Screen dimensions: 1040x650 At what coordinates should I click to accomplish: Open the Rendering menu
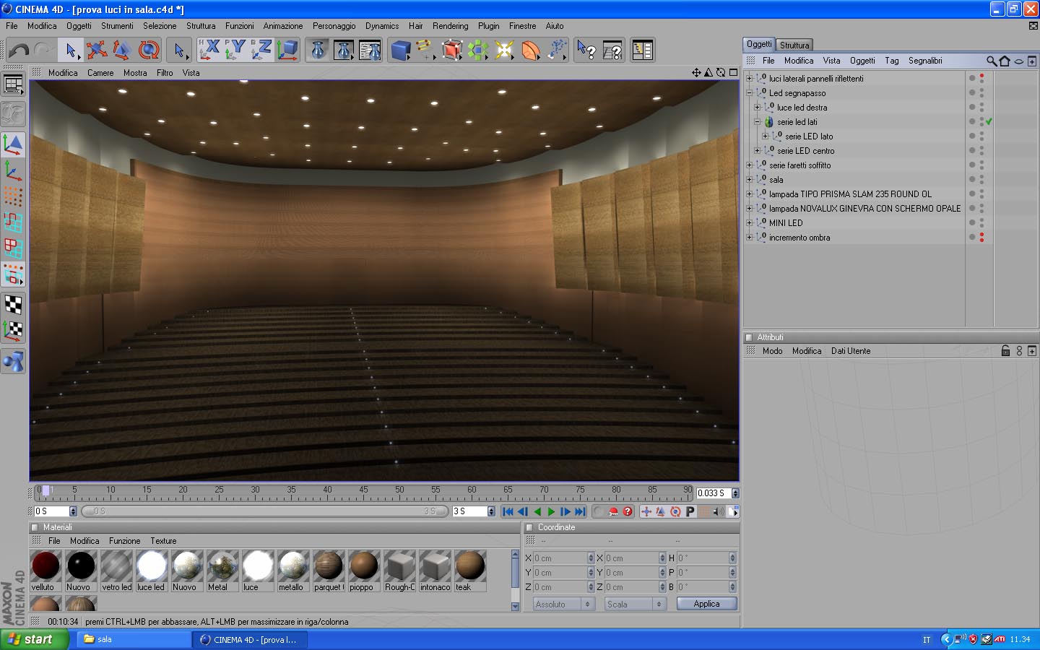451,26
